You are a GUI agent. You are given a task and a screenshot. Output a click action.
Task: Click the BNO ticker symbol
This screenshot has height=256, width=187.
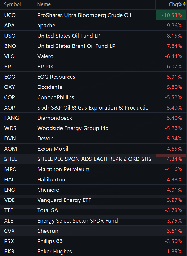[10, 46]
